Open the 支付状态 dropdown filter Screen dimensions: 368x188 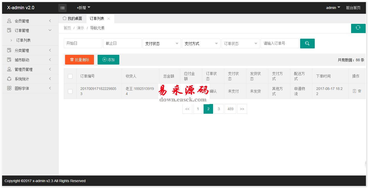point(162,44)
